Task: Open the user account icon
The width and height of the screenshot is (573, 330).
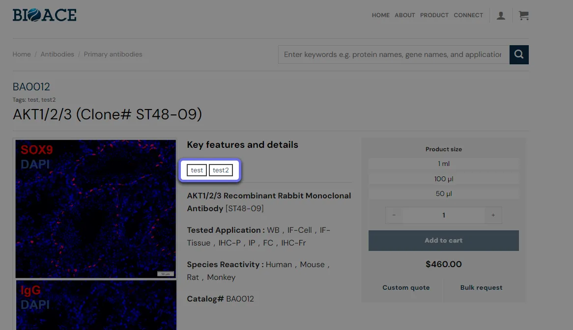Action: click(x=501, y=15)
